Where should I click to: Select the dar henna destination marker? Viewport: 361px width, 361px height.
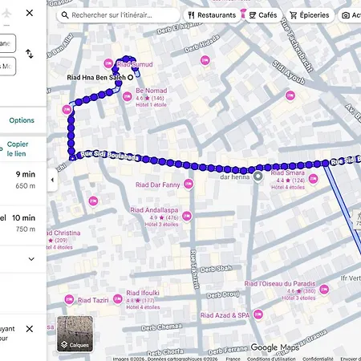pyautogui.click(x=258, y=177)
